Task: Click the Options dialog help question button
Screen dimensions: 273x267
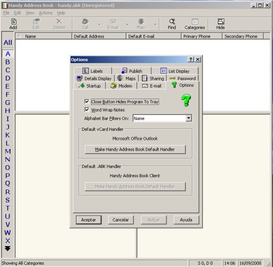Action: coord(191,59)
